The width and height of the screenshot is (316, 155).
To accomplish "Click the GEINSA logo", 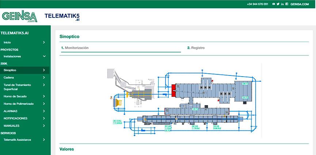I will 19,17.
